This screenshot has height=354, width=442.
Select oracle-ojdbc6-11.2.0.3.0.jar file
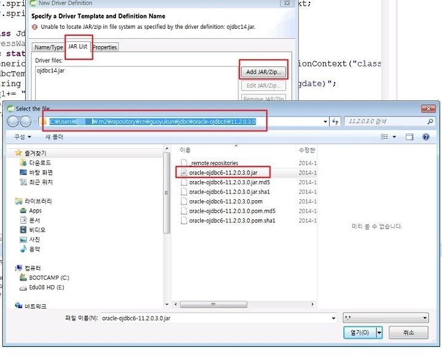point(219,173)
